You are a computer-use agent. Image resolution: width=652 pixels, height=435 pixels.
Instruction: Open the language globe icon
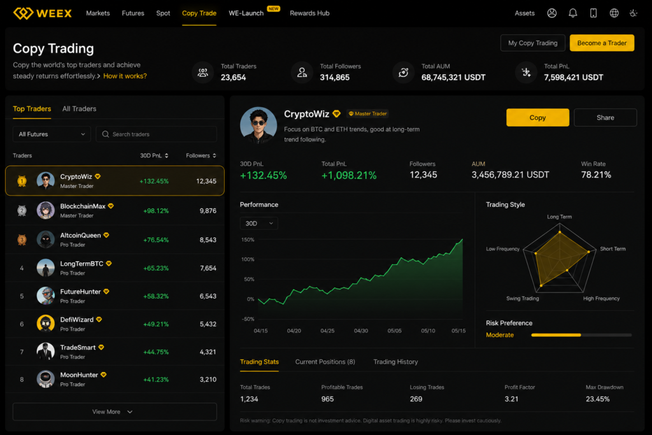614,13
